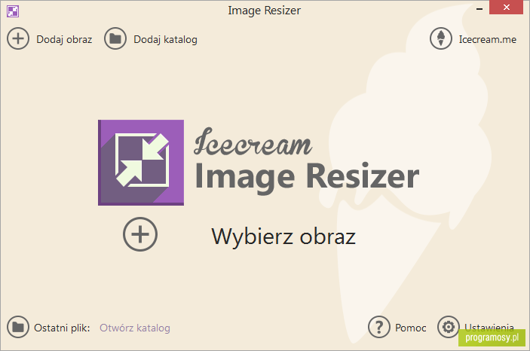Click the Dodaj obraz label
The height and width of the screenshot is (351, 530).
coord(64,39)
